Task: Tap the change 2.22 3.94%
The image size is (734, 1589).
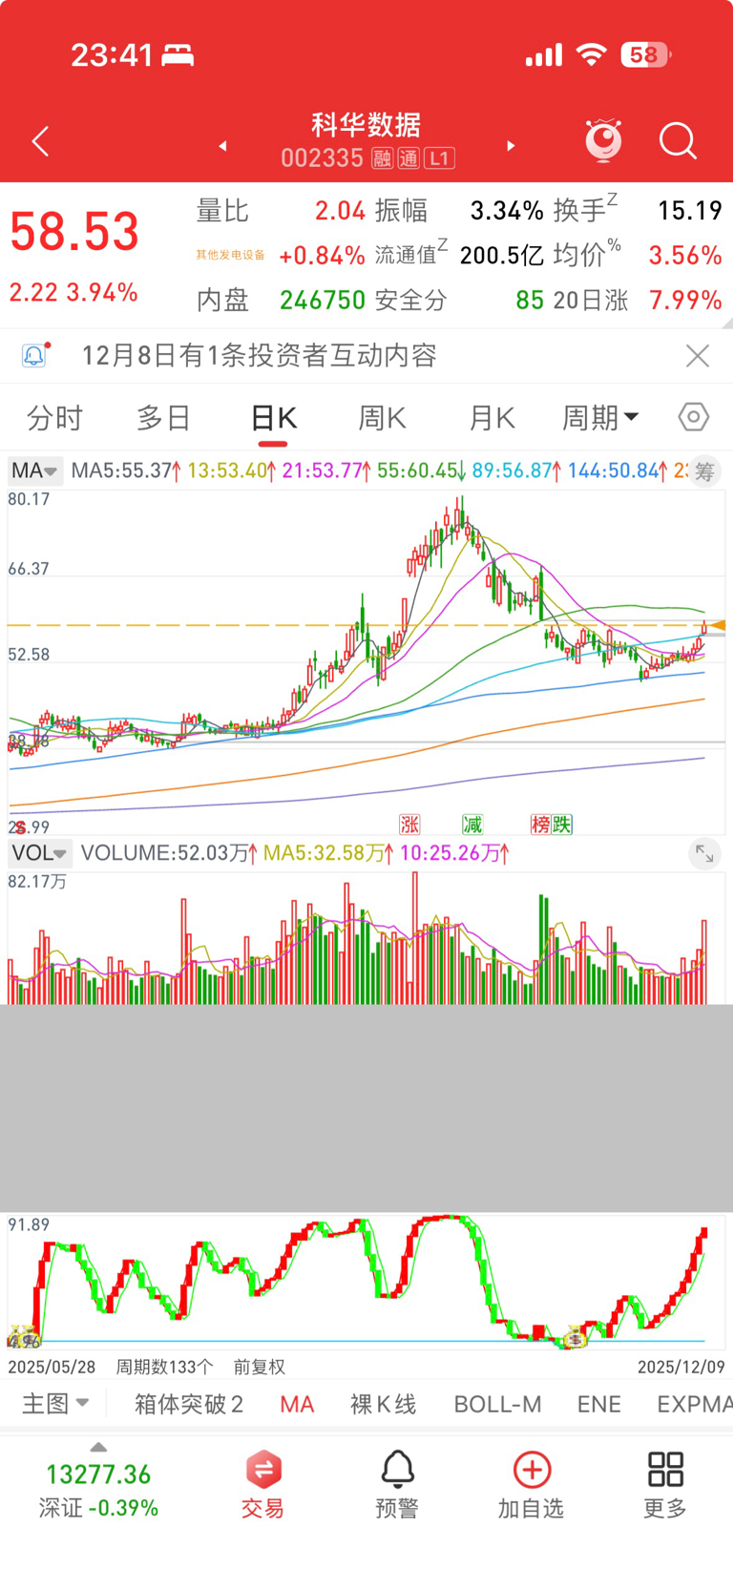Action: [73, 292]
